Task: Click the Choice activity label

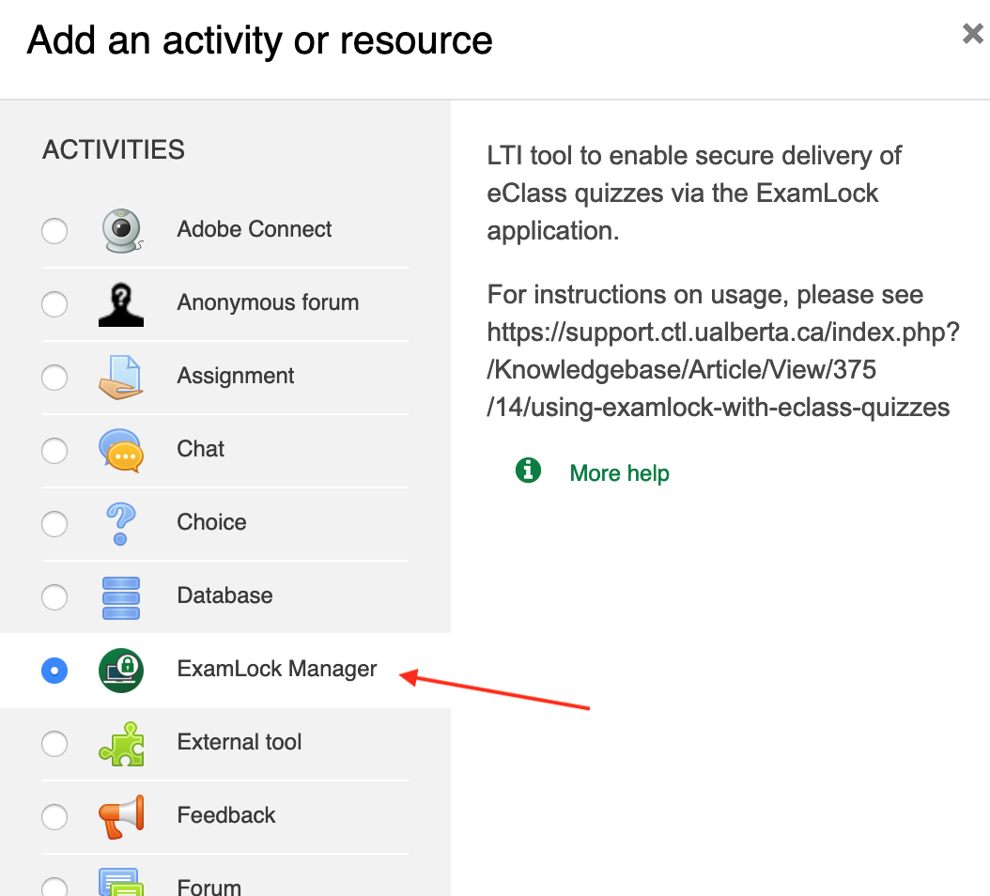Action: pos(211,522)
